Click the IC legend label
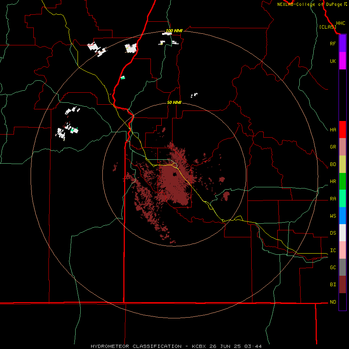Screen dimensions: 349x349 click(333, 251)
